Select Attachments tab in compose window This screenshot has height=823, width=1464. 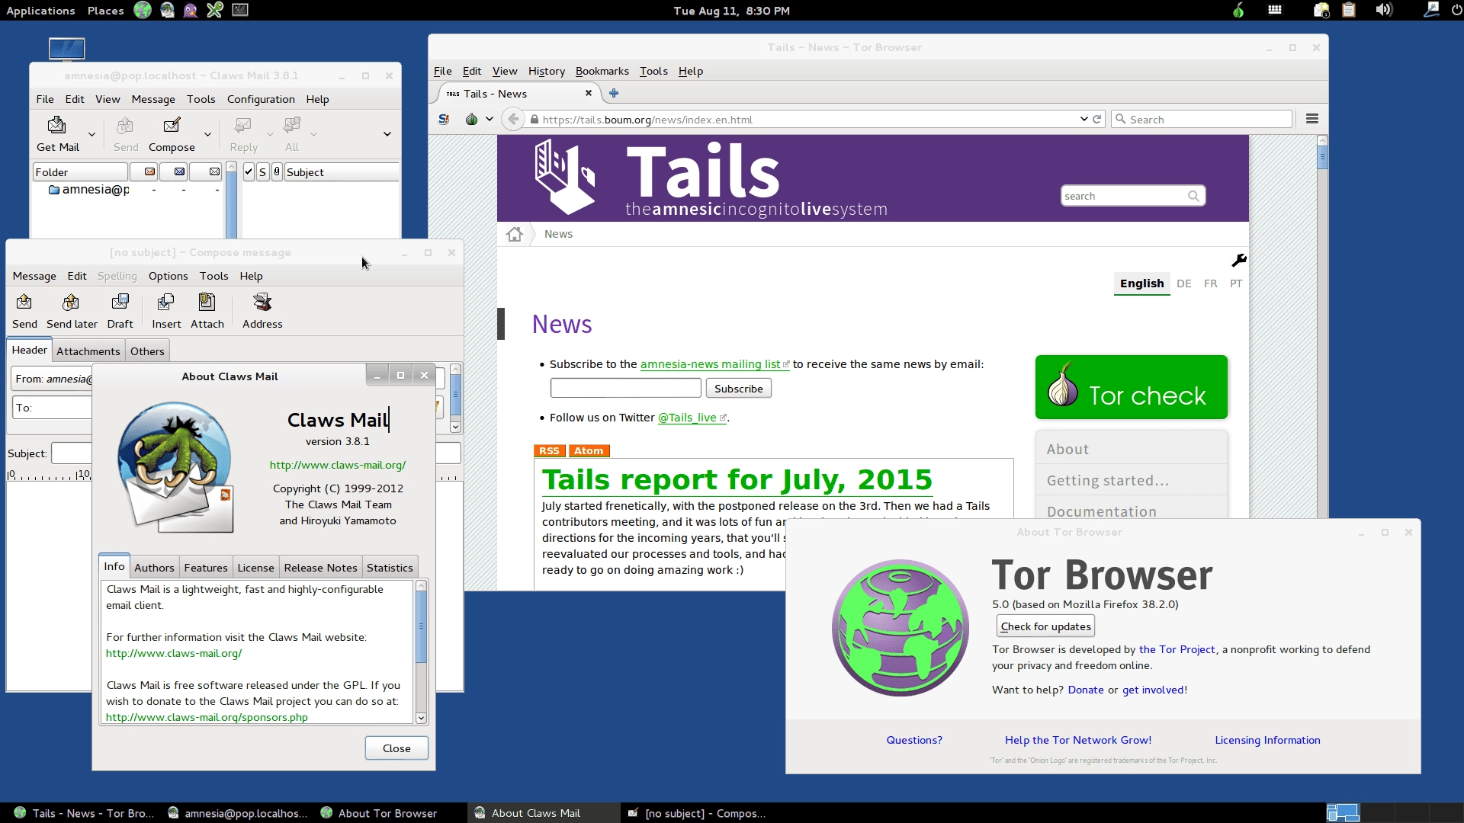coord(88,351)
